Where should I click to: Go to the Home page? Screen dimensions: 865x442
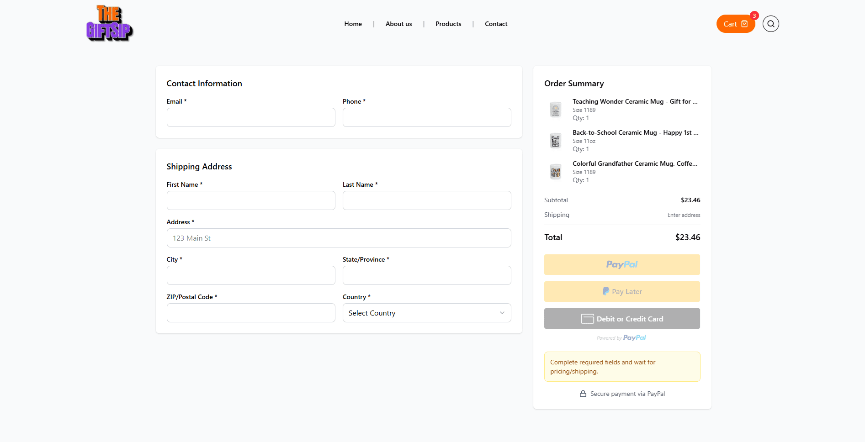[x=353, y=24]
